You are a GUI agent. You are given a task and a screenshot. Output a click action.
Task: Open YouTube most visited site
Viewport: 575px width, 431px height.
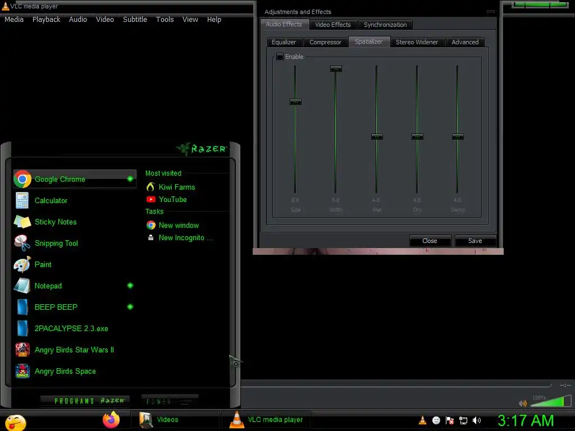[x=173, y=199]
